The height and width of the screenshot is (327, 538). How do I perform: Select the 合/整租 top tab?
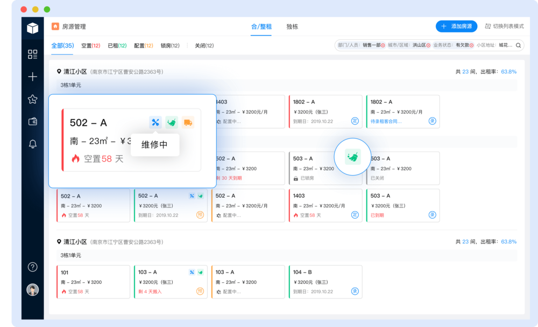pos(261,26)
